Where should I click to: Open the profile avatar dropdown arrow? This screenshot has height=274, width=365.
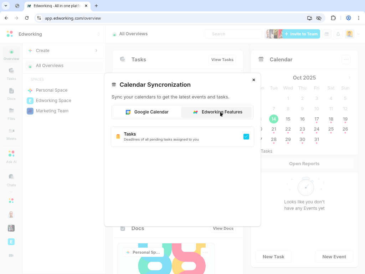click(359, 34)
